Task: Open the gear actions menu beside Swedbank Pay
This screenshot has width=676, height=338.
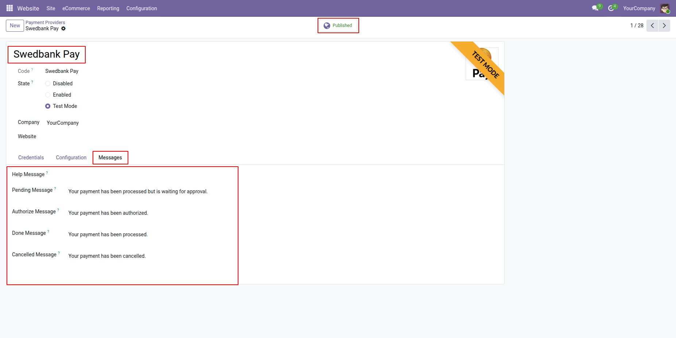Action: [x=63, y=28]
